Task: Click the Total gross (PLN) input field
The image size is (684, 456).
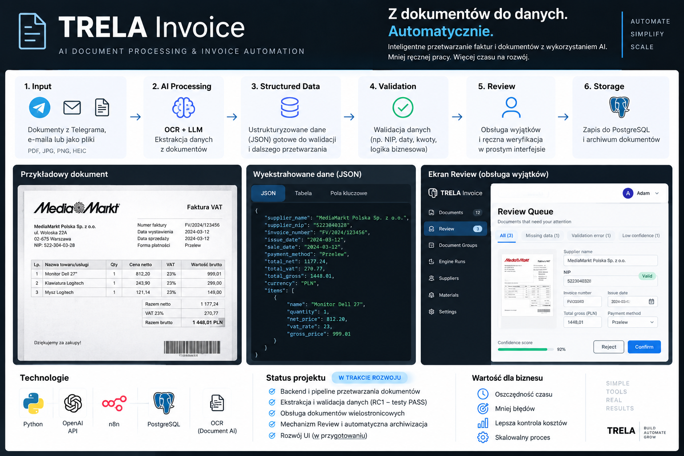Action: pos(582,322)
